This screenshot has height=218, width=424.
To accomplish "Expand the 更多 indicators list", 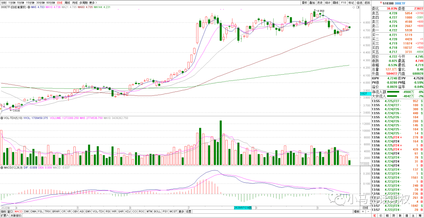I will tap(181, 211).
